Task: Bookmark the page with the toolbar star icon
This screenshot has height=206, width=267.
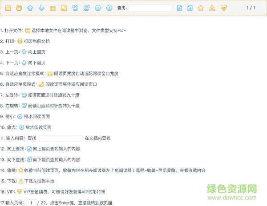Action: [x=201, y=8]
